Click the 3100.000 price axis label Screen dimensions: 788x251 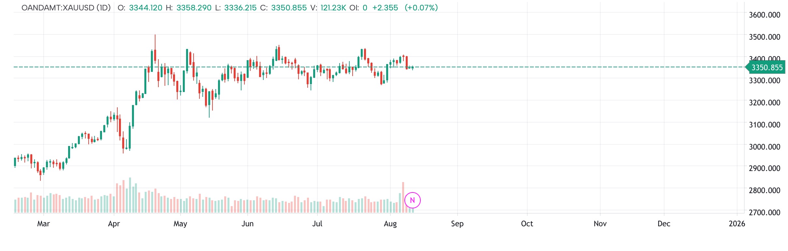click(x=764, y=125)
